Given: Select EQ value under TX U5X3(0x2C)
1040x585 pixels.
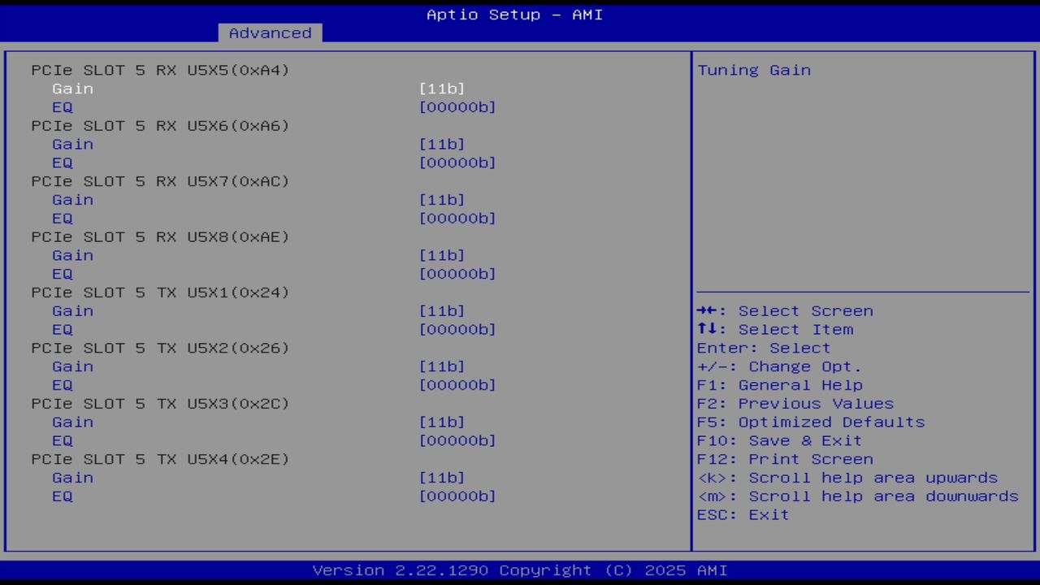Looking at the screenshot, I should pos(457,441).
